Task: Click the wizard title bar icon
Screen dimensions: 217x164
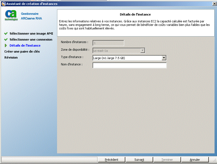Action: pyautogui.click(x=4, y=4)
